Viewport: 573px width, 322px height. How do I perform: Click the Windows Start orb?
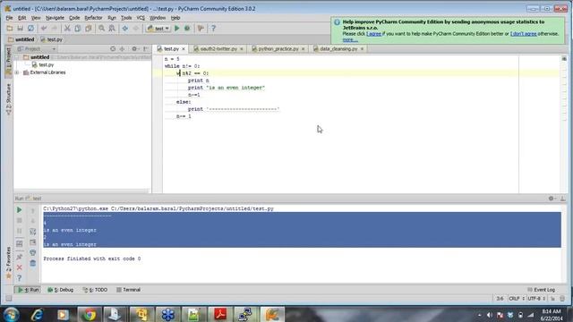(11, 314)
